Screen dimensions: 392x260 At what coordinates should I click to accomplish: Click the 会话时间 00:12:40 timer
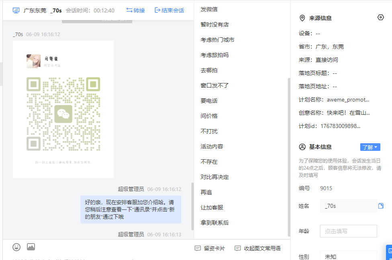point(90,10)
